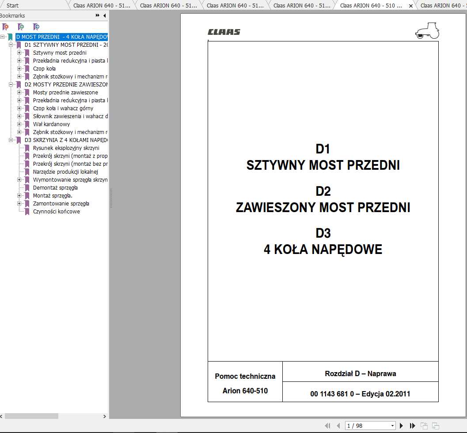Open the first Przekładnia redukcyjna i piasta bookmark under D1
The height and width of the screenshot is (433, 467).
(x=70, y=60)
